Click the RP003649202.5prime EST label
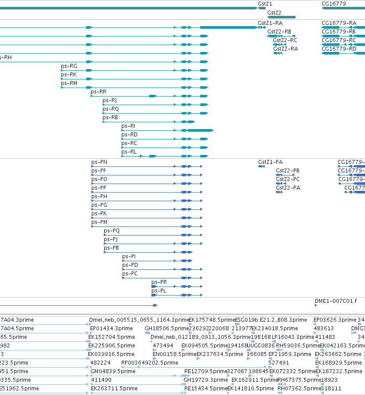The width and height of the screenshot is (365, 395). coord(150,363)
